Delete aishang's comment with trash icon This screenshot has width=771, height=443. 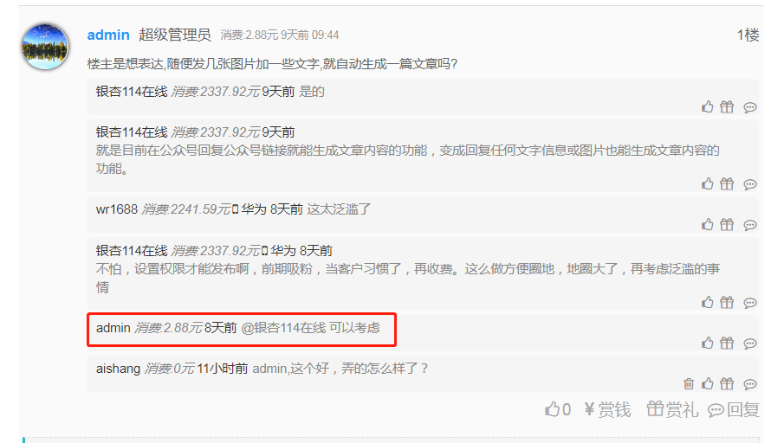click(689, 383)
